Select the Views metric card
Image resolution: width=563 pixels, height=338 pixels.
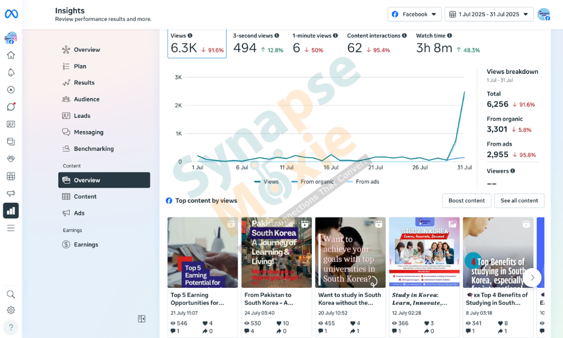tap(197, 43)
